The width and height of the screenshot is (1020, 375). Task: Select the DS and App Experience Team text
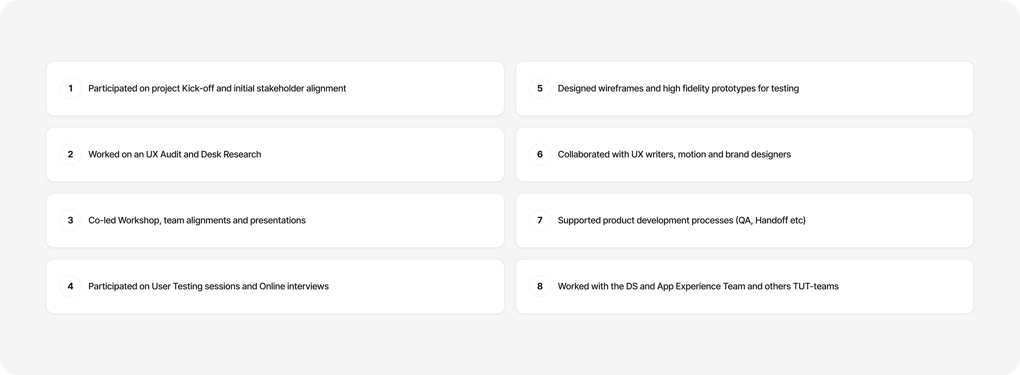[x=698, y=286]
